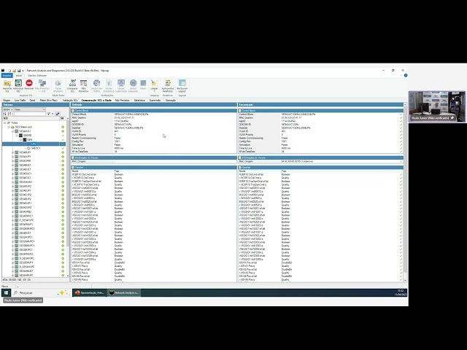Open the Não Previstos view tab

(123, 101)
